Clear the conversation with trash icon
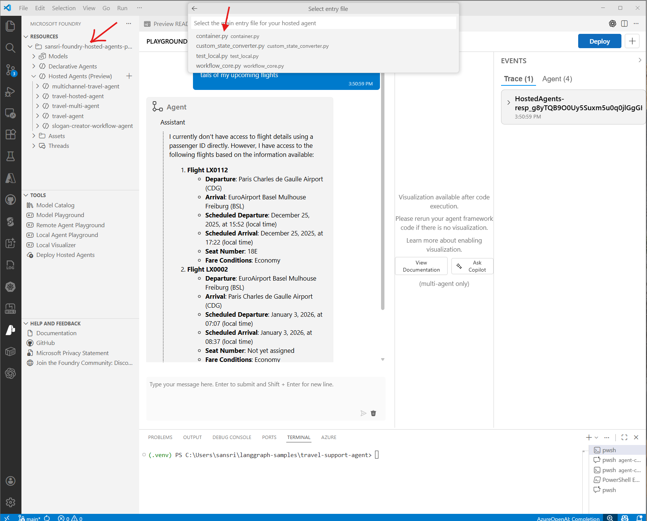This screenshot has height=521, width=647. tap(373, 413)
